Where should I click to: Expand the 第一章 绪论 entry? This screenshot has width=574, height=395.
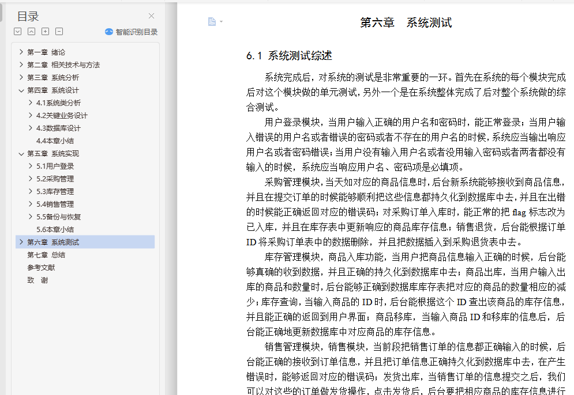(x=21, y=52)
